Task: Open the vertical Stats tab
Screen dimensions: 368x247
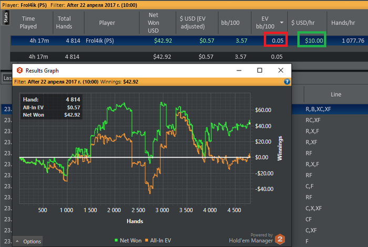Action: coord(6,17)
